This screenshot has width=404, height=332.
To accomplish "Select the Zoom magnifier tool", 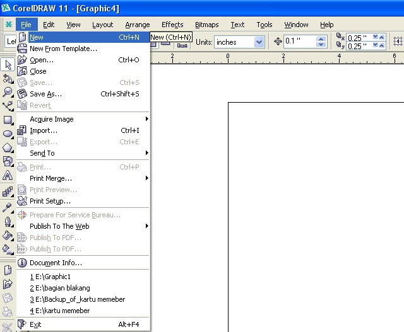I will [8, 92].
